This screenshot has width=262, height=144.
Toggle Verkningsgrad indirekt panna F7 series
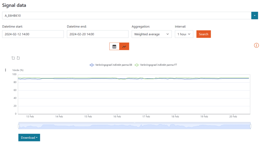pyautogui.click(x=156, y=65)
